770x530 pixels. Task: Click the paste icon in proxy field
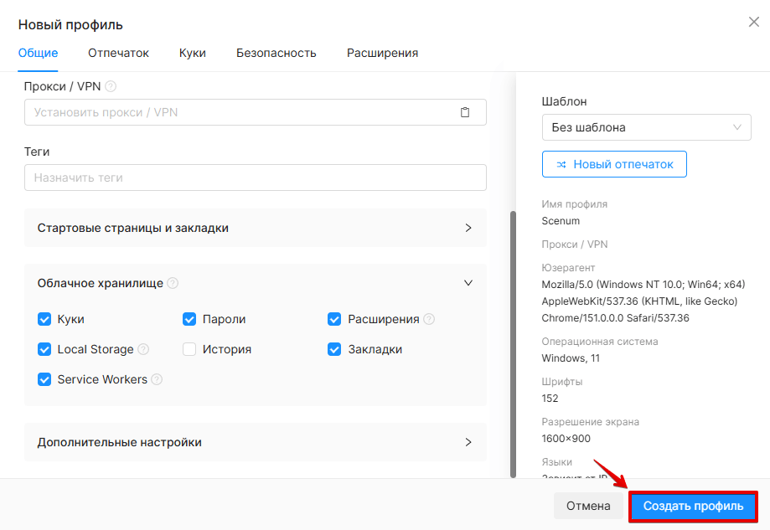coord(464,112)
